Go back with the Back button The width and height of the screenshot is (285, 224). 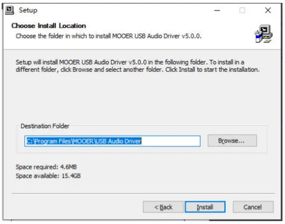click(163, 207)
